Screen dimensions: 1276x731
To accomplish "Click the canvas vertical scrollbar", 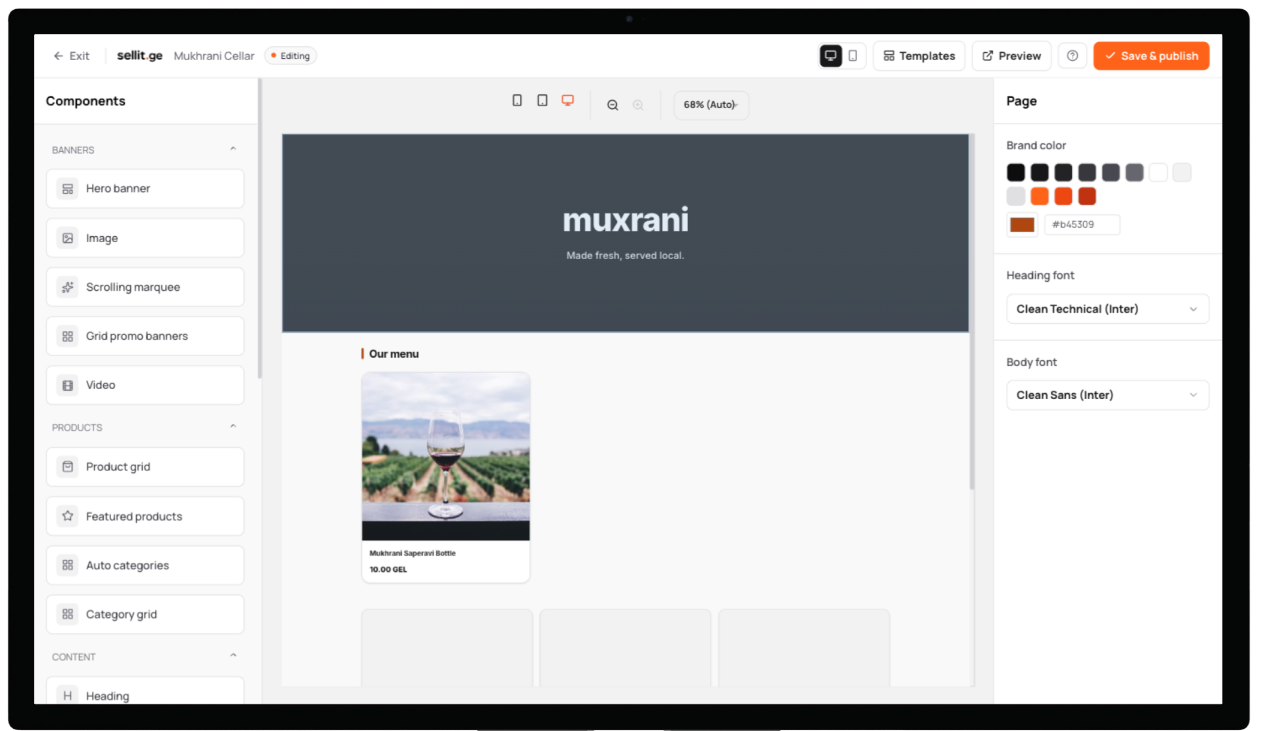I will coord(972,311).
